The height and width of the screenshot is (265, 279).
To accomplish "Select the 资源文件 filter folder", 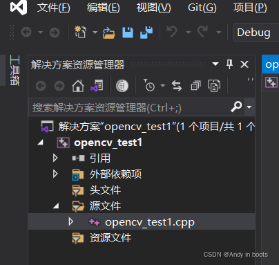I will pyautogui.click(x=110, y=238).
